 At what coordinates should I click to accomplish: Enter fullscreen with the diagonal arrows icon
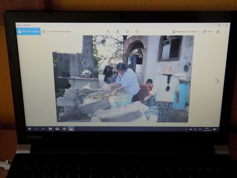[214, 122]
